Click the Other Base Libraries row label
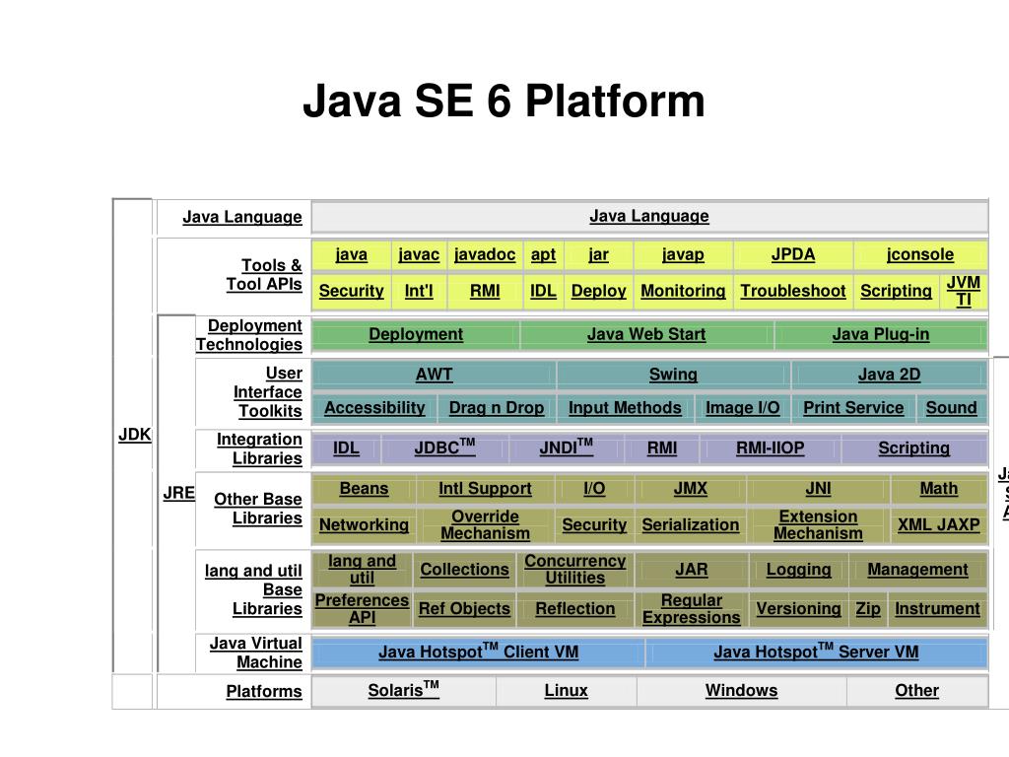Image resolution: width=1009 pixels, height=757 pixels. [258, 509]
